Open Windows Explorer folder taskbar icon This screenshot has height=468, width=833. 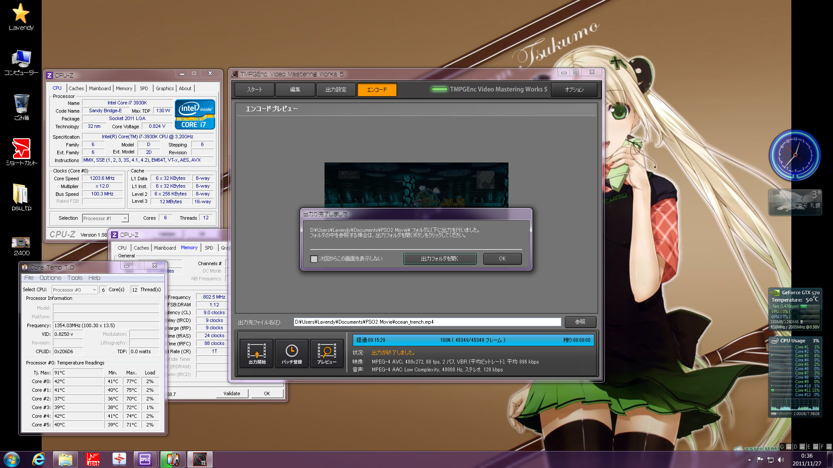click(x=66, y=459)
